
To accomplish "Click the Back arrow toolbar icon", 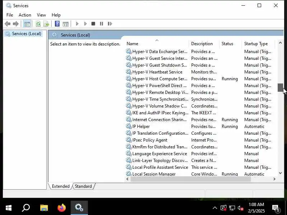I will click(8, 24).
